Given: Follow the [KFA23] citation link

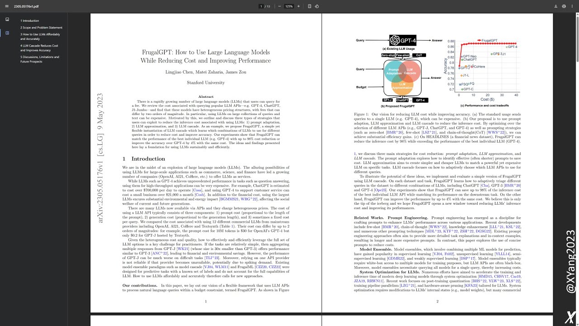Looking at the screenshot, I should (471, 286).
